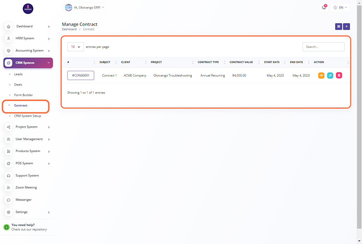Click the Dashboard breadcrumb link
This screenshot has height=244, width=362.
tap(69, 29)
